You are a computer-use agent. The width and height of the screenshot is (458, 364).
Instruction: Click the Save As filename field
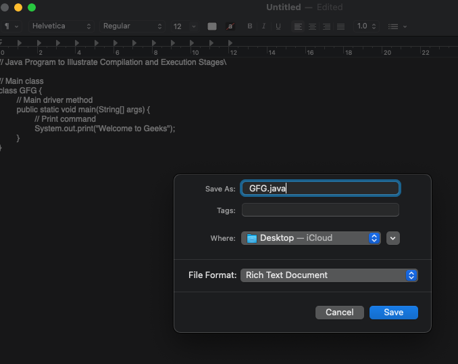coord(320,189)
